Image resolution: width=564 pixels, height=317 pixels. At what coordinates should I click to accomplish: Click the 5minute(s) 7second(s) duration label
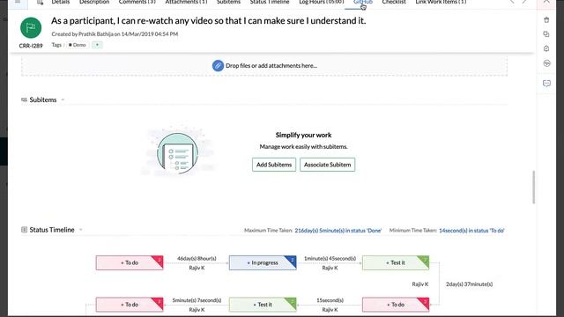[197, 300]
